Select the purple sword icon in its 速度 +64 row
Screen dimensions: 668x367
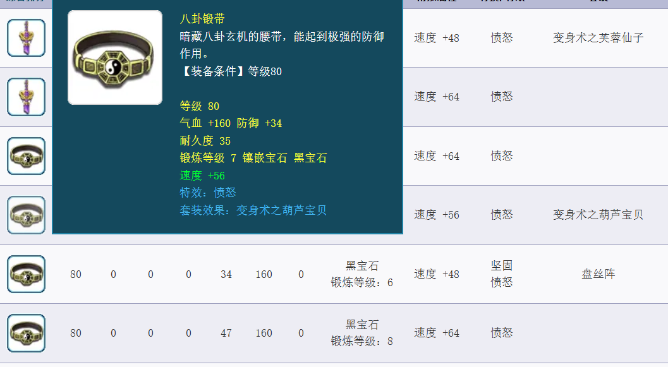click(x=27, y=97)
